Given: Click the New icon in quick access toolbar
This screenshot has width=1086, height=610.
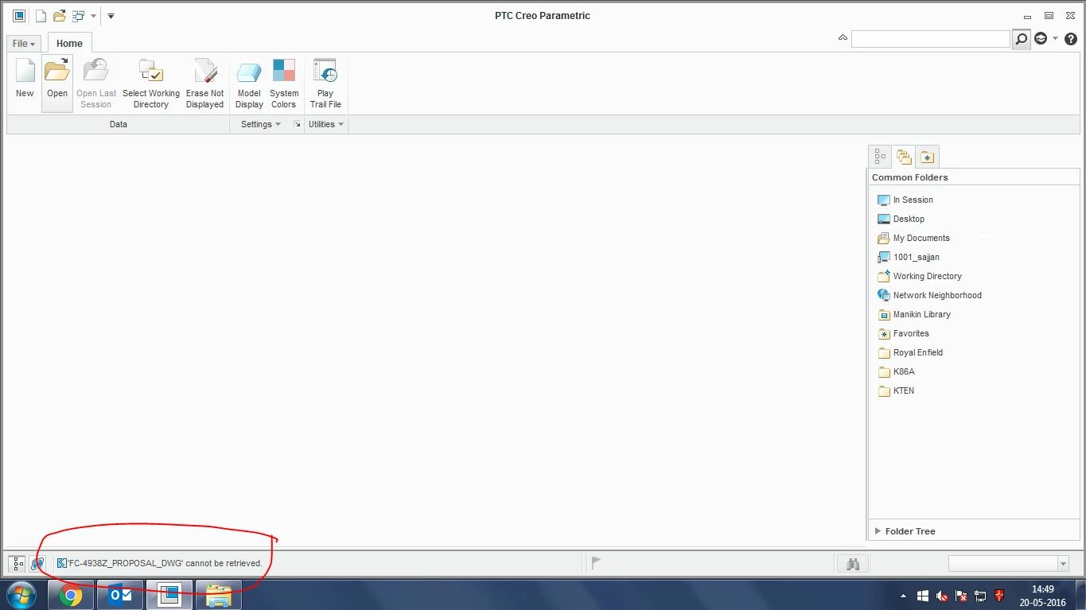Looking at the screenshot, I should coord(41,16).
